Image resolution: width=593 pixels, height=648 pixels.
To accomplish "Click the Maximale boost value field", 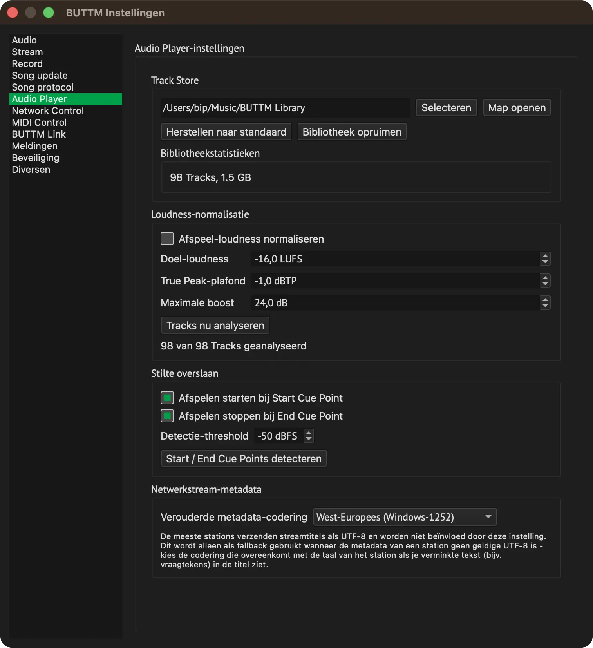I will click(395, 303).
